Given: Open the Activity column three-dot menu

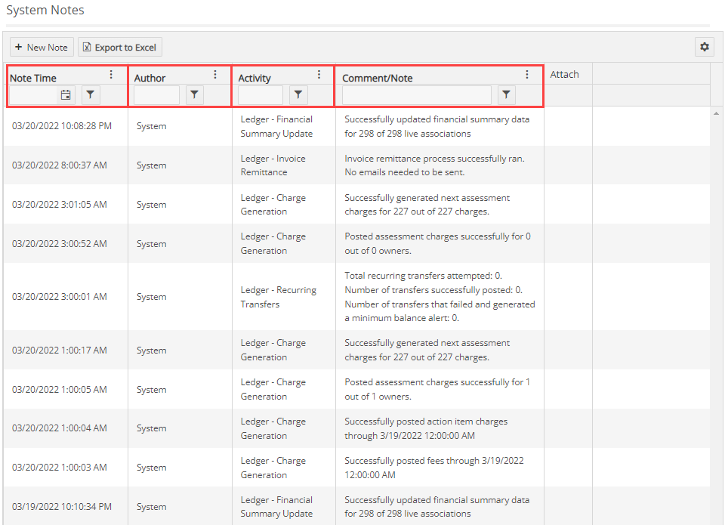Looking at the screenshot, I should (319, 74).
